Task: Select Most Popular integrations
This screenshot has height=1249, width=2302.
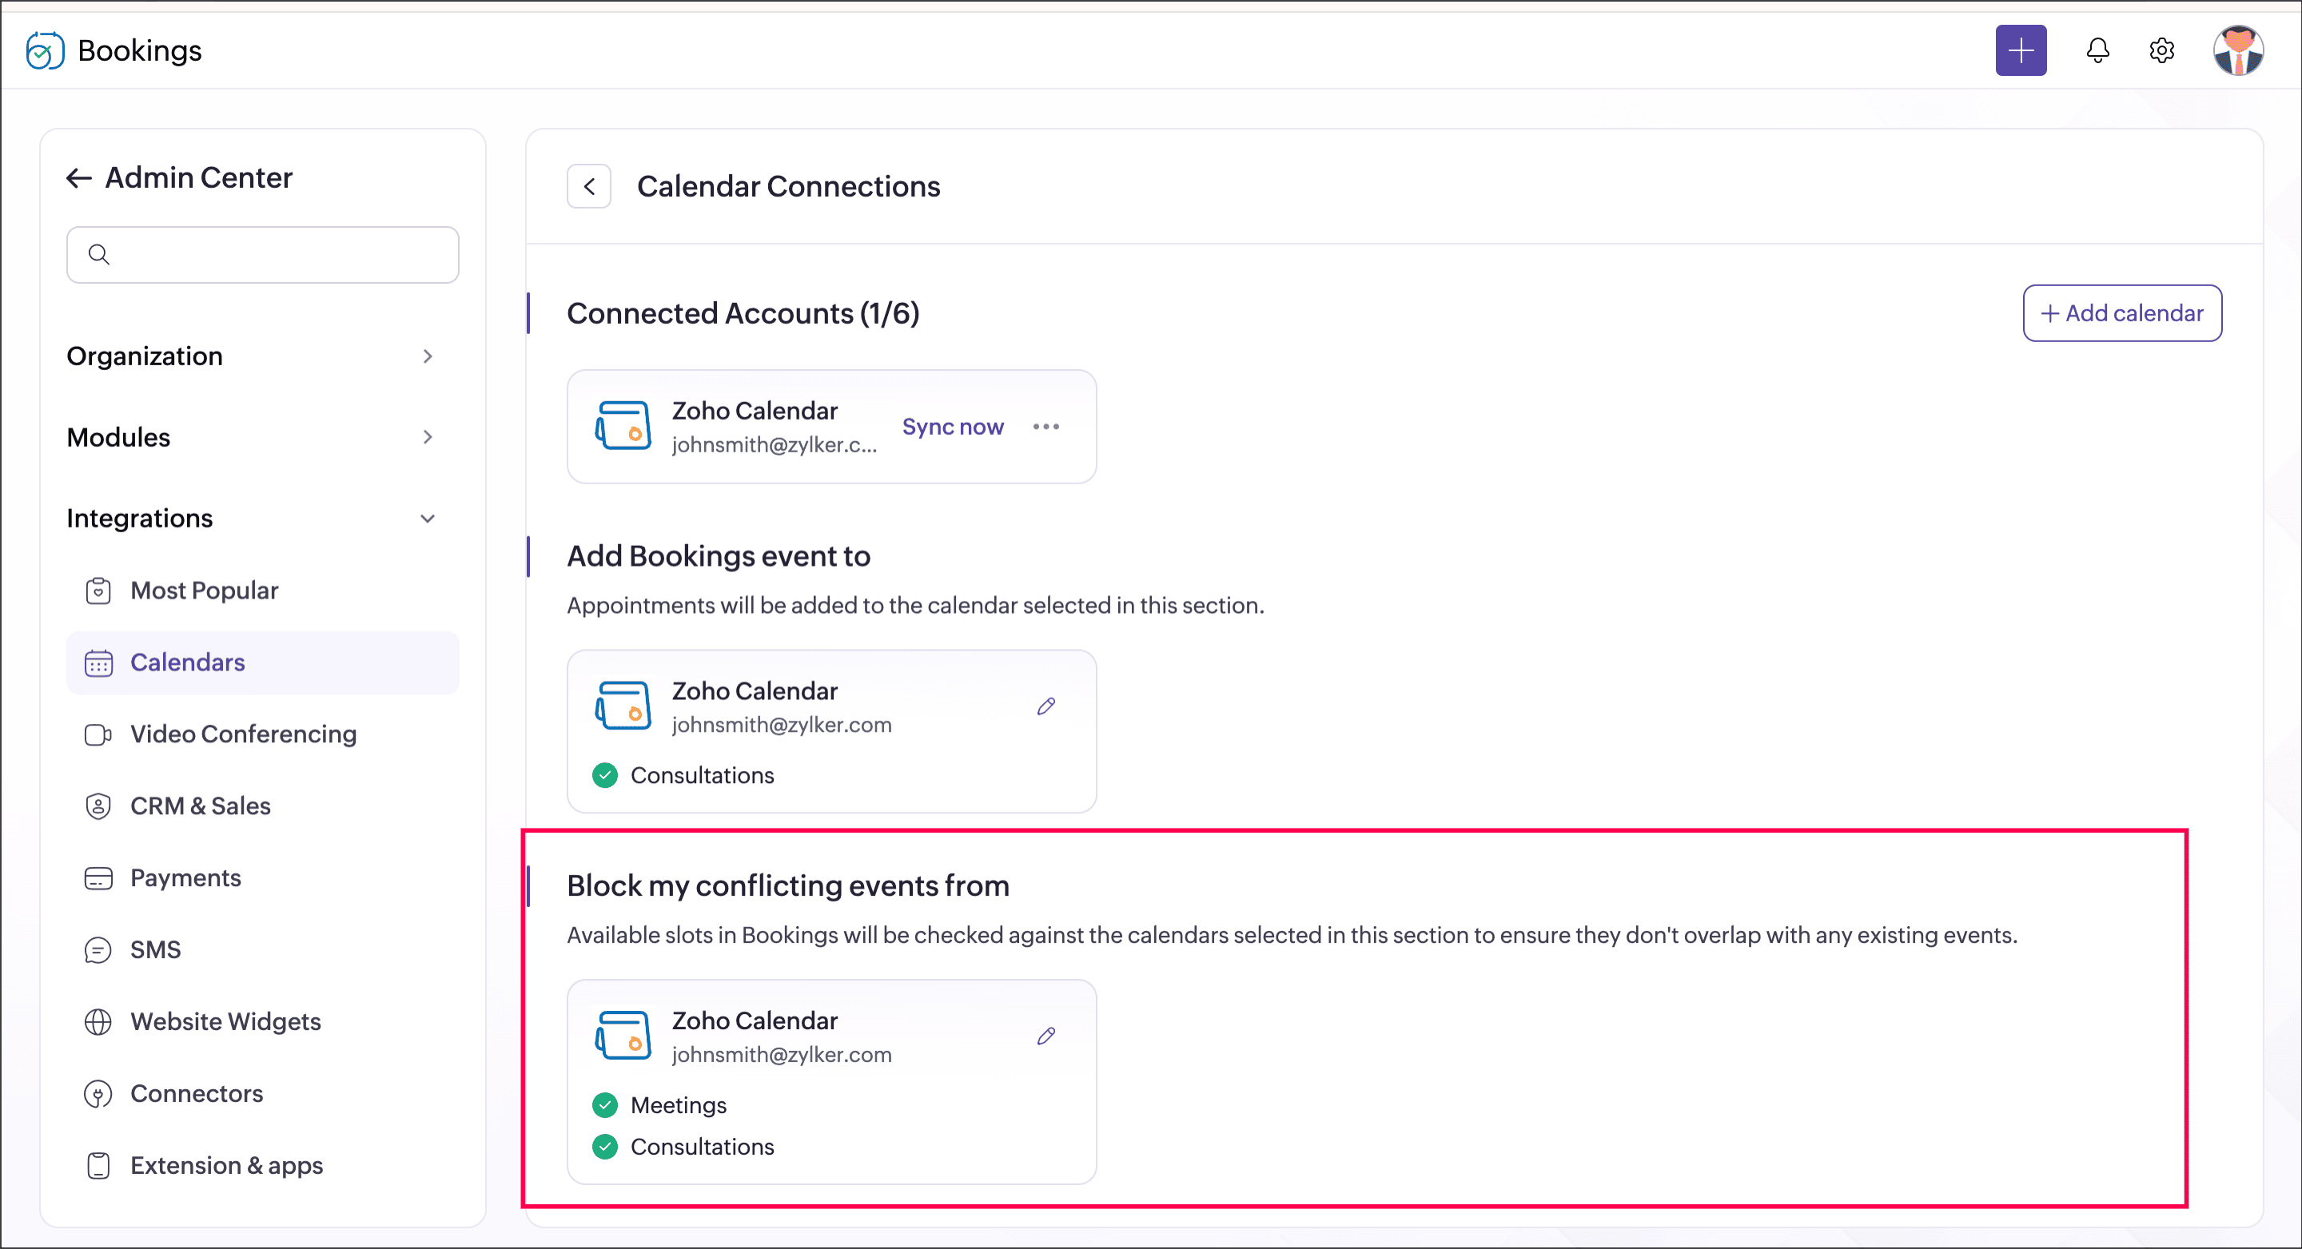Action: [x=263, y=591]
